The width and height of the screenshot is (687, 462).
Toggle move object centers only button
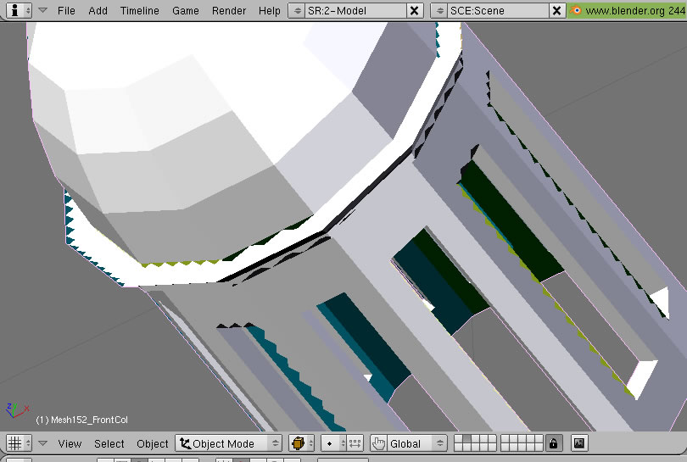click(x=355, y=443)
